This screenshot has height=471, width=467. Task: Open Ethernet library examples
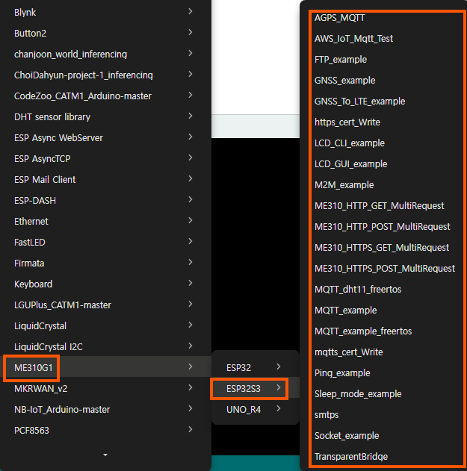pos(105,222)
